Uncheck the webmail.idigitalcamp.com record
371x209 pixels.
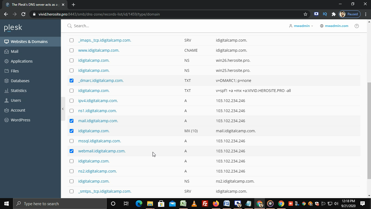(71, 151)
